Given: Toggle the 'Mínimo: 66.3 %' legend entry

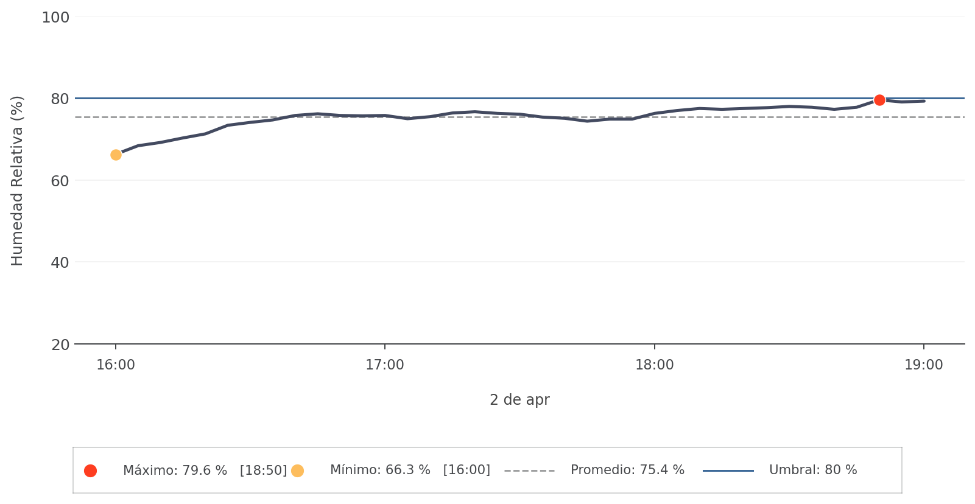Looking at the screenshot, I should tap(410, 471).
